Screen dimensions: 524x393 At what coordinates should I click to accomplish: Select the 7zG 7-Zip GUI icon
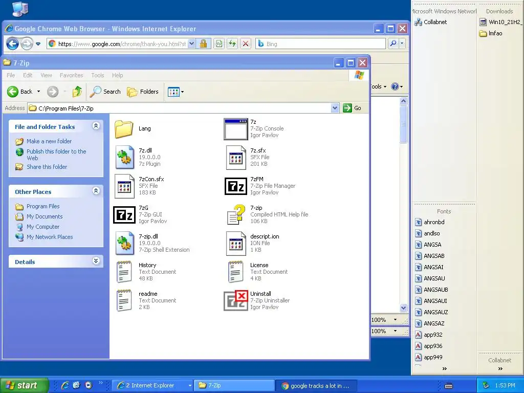[x=124, y=214]
